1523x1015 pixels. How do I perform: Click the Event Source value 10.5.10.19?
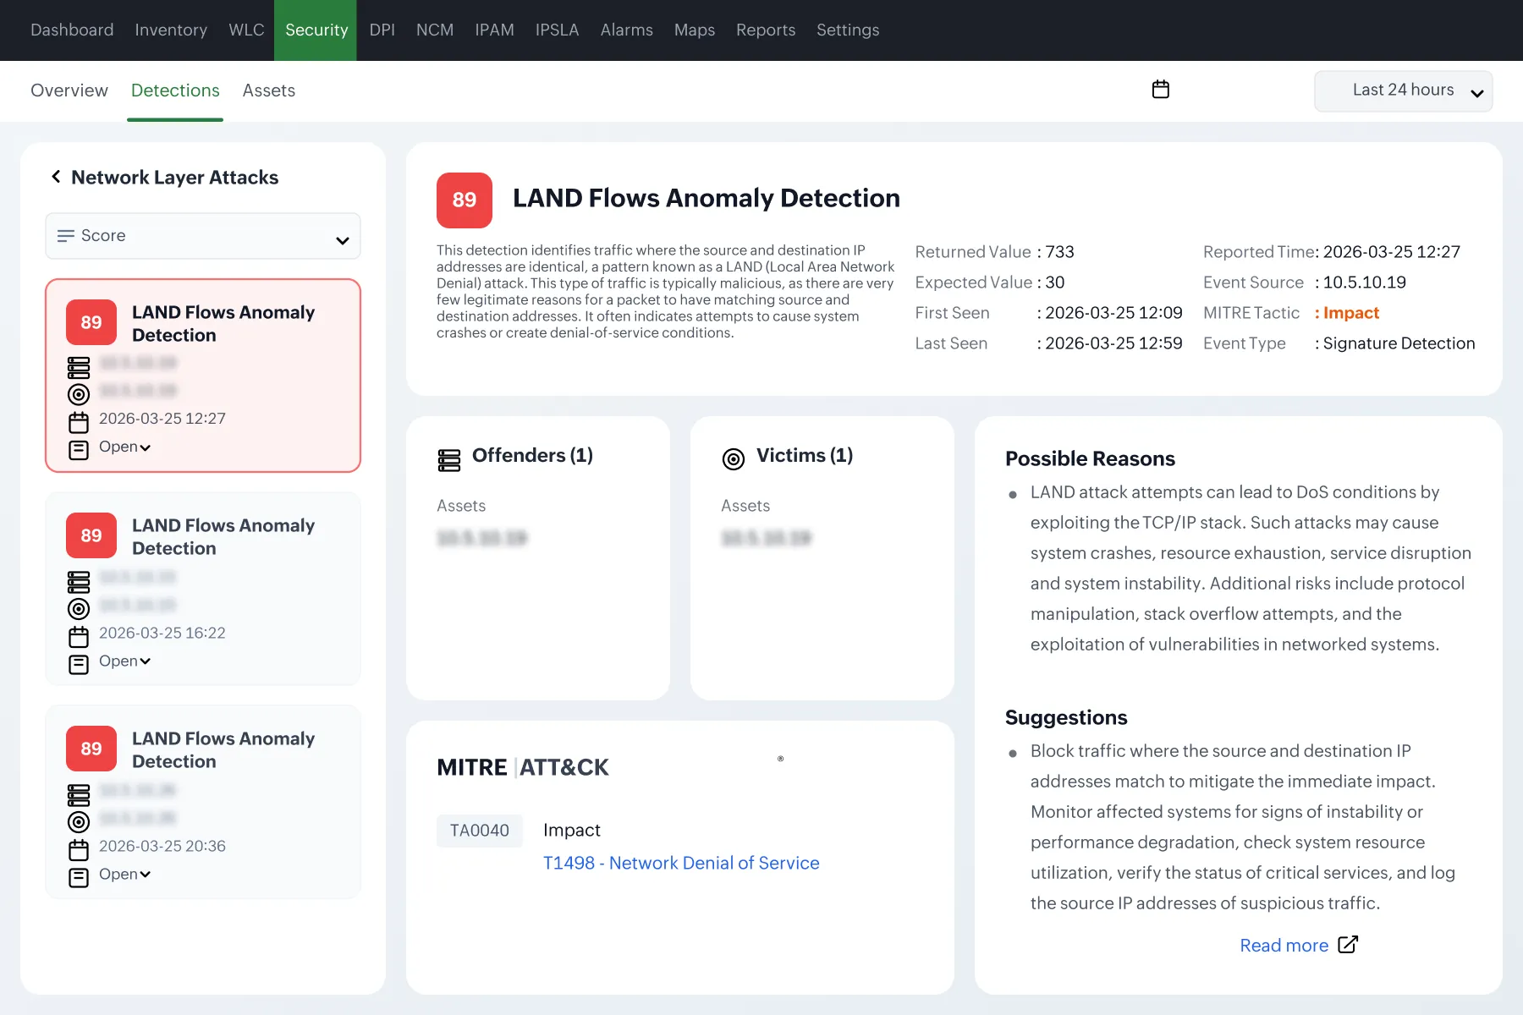[x=1365, y=283]
